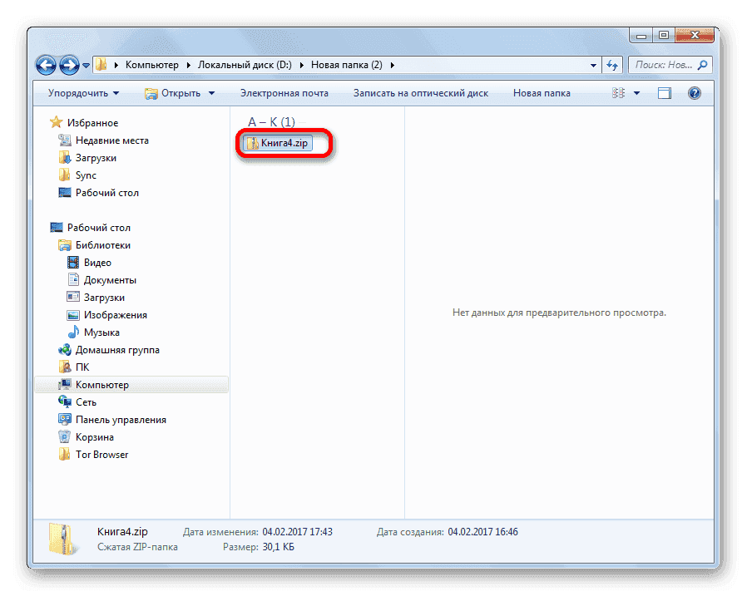Click the Домашняя группа icon

(x=64, y=350)
